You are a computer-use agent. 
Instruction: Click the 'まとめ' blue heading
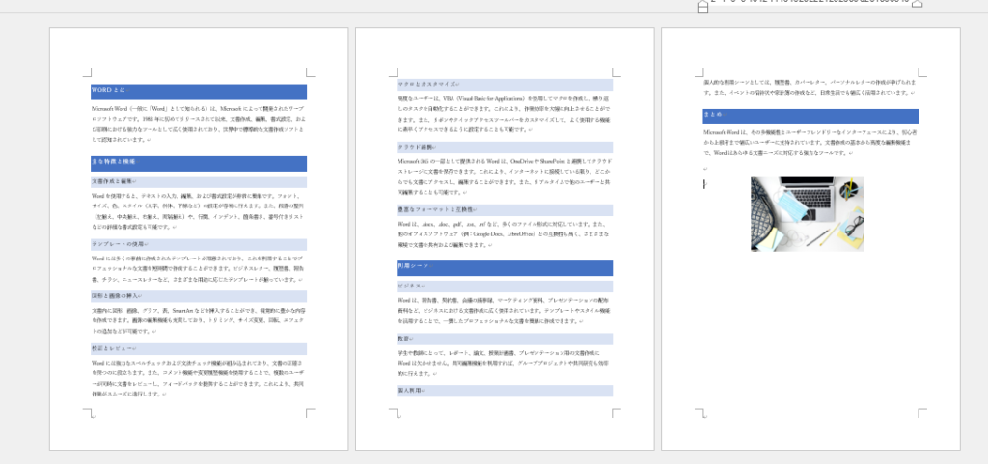coord(810,116)
